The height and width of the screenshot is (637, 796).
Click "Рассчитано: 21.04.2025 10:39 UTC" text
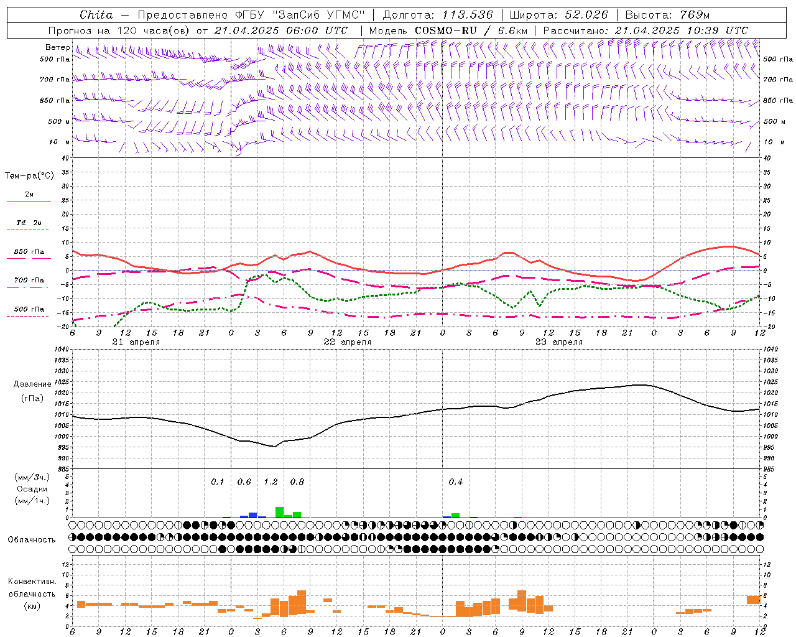click(x=646, y=30)
